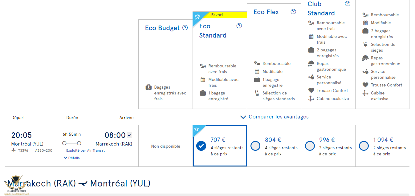The image size is (415, 196).
Task: Click the Eco Standard column header
Action: pos(213,31)
